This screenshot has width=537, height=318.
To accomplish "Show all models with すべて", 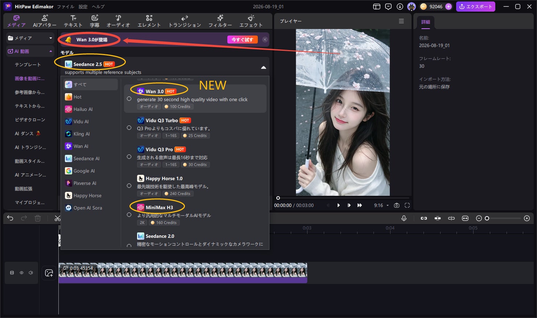I will pos(91,84).
